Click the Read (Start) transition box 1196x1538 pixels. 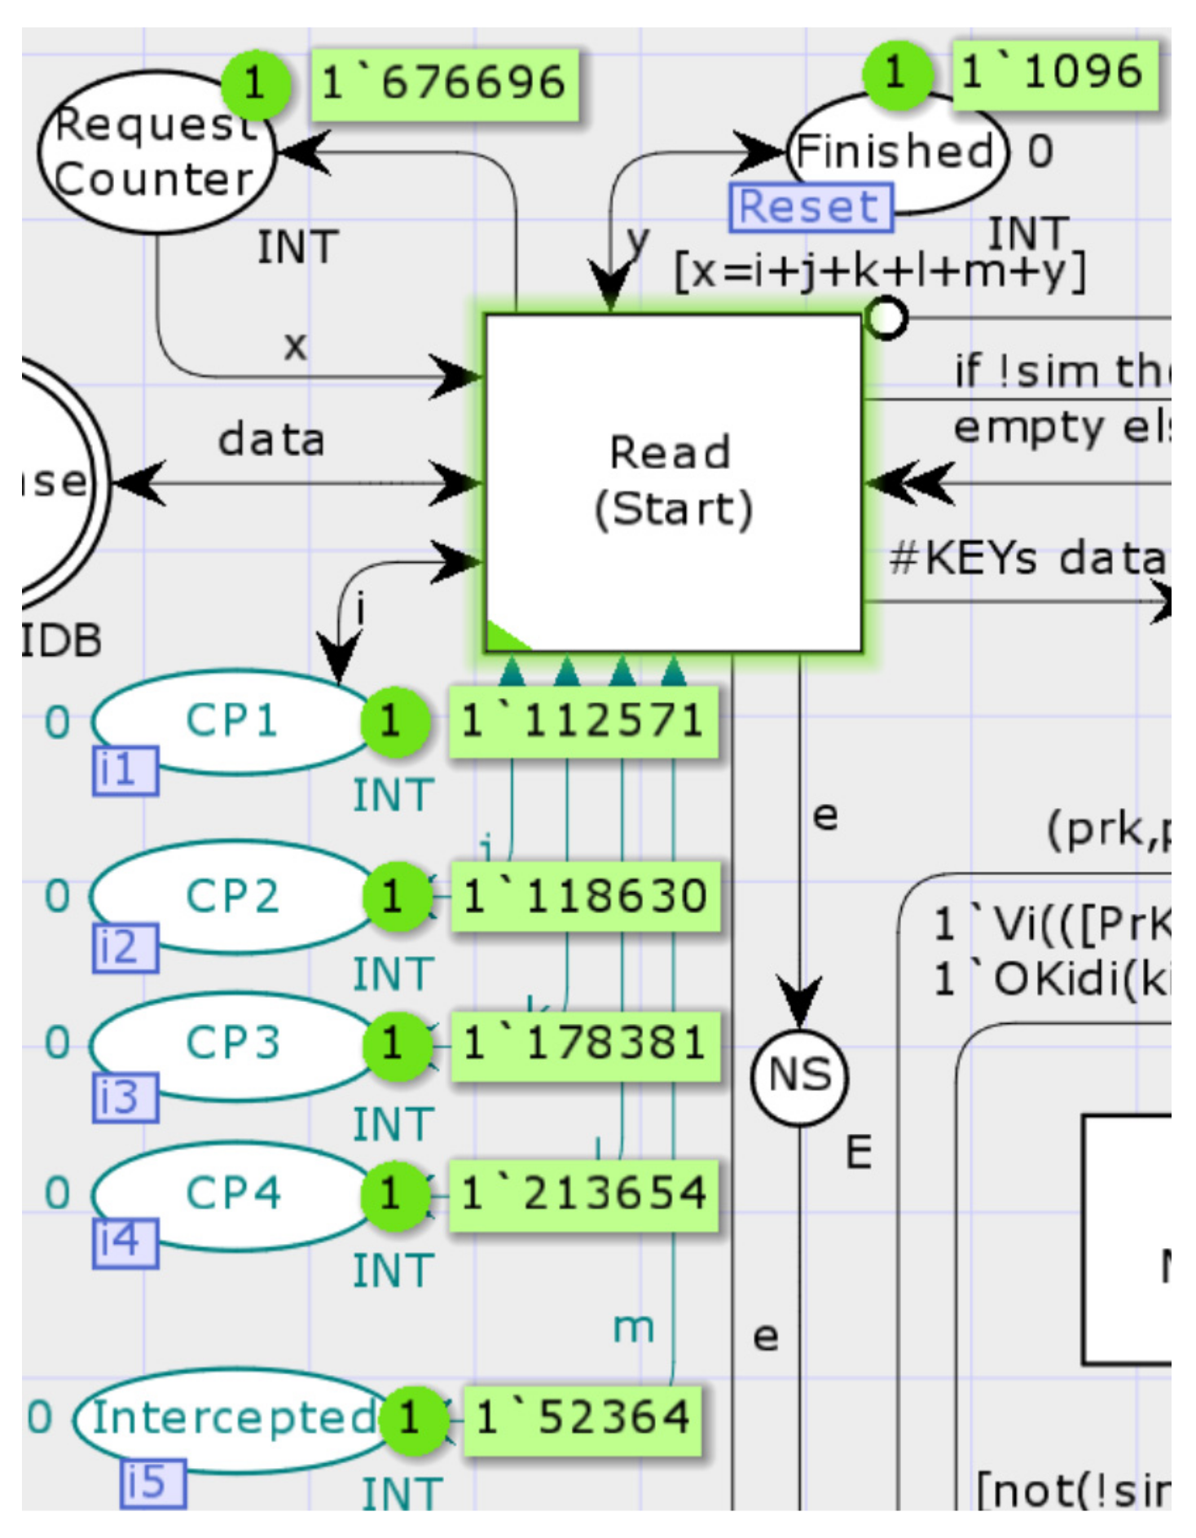point(672,482)
